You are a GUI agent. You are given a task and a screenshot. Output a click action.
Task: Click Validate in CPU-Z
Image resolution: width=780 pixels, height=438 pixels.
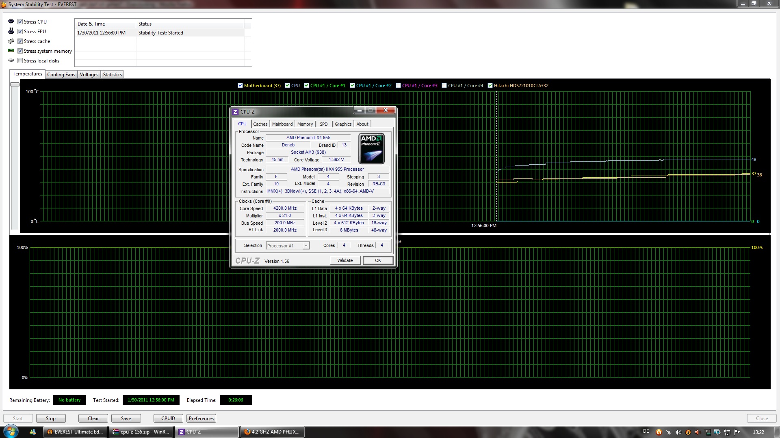[345, 260]
